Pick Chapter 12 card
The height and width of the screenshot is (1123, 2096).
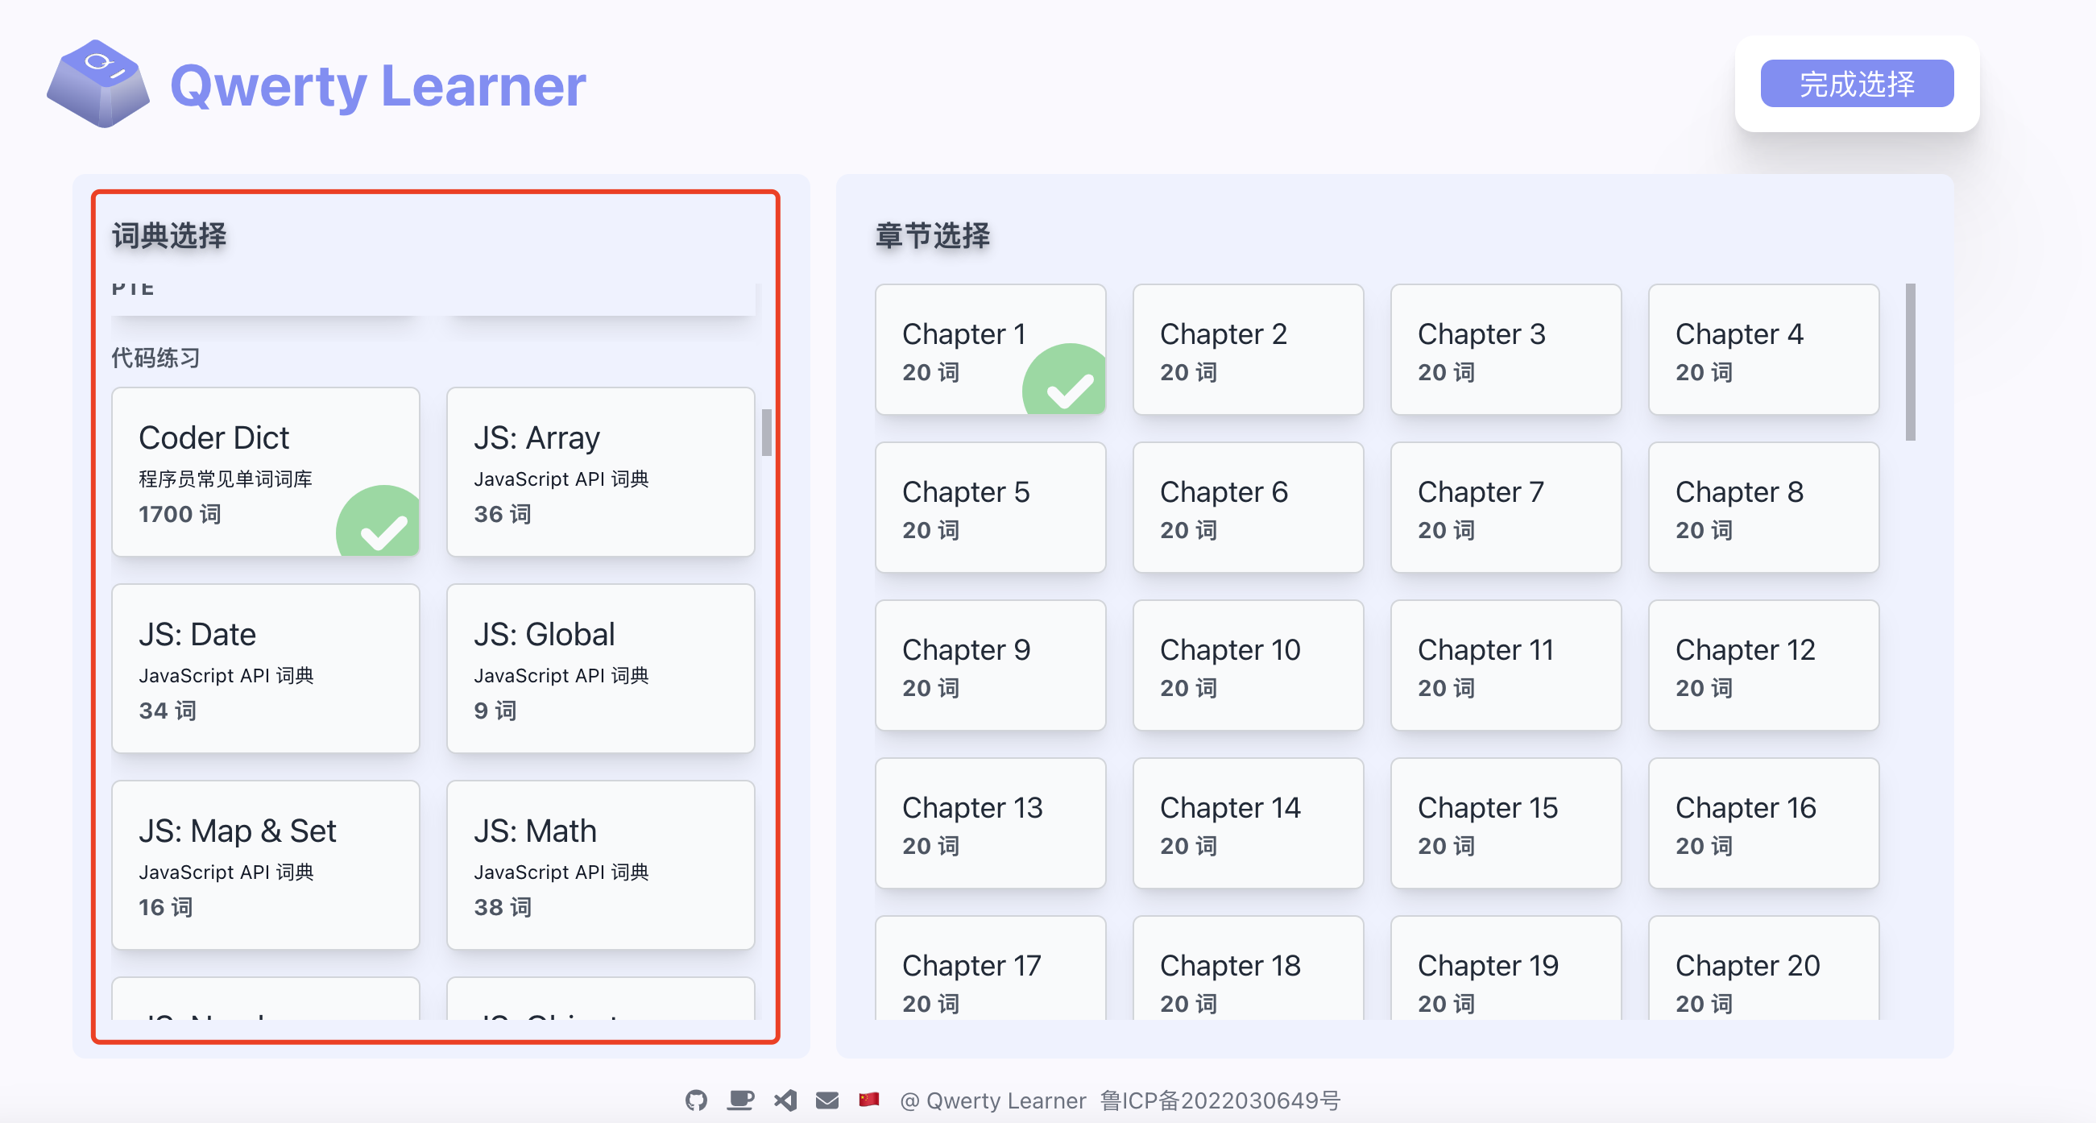[1763, 665]
